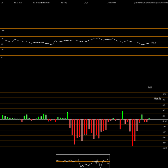The width and height of the screenshot is (168, 168).
Task: Click the RSI value label 44.6
Action: coord(154,43)
